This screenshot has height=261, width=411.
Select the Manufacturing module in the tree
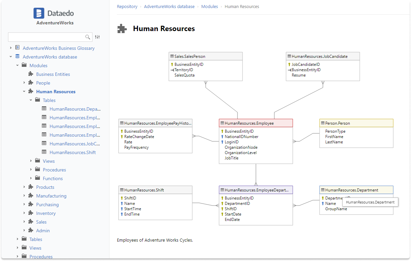point(51,196)
